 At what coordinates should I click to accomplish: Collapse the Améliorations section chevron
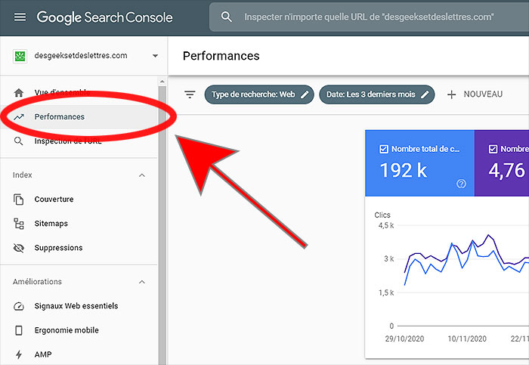point(142,282)
